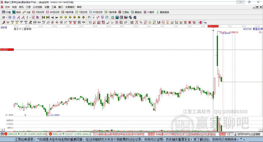263x142 pixels.
Task: Open the news ticker about 美联储加息
Action: 119,134
